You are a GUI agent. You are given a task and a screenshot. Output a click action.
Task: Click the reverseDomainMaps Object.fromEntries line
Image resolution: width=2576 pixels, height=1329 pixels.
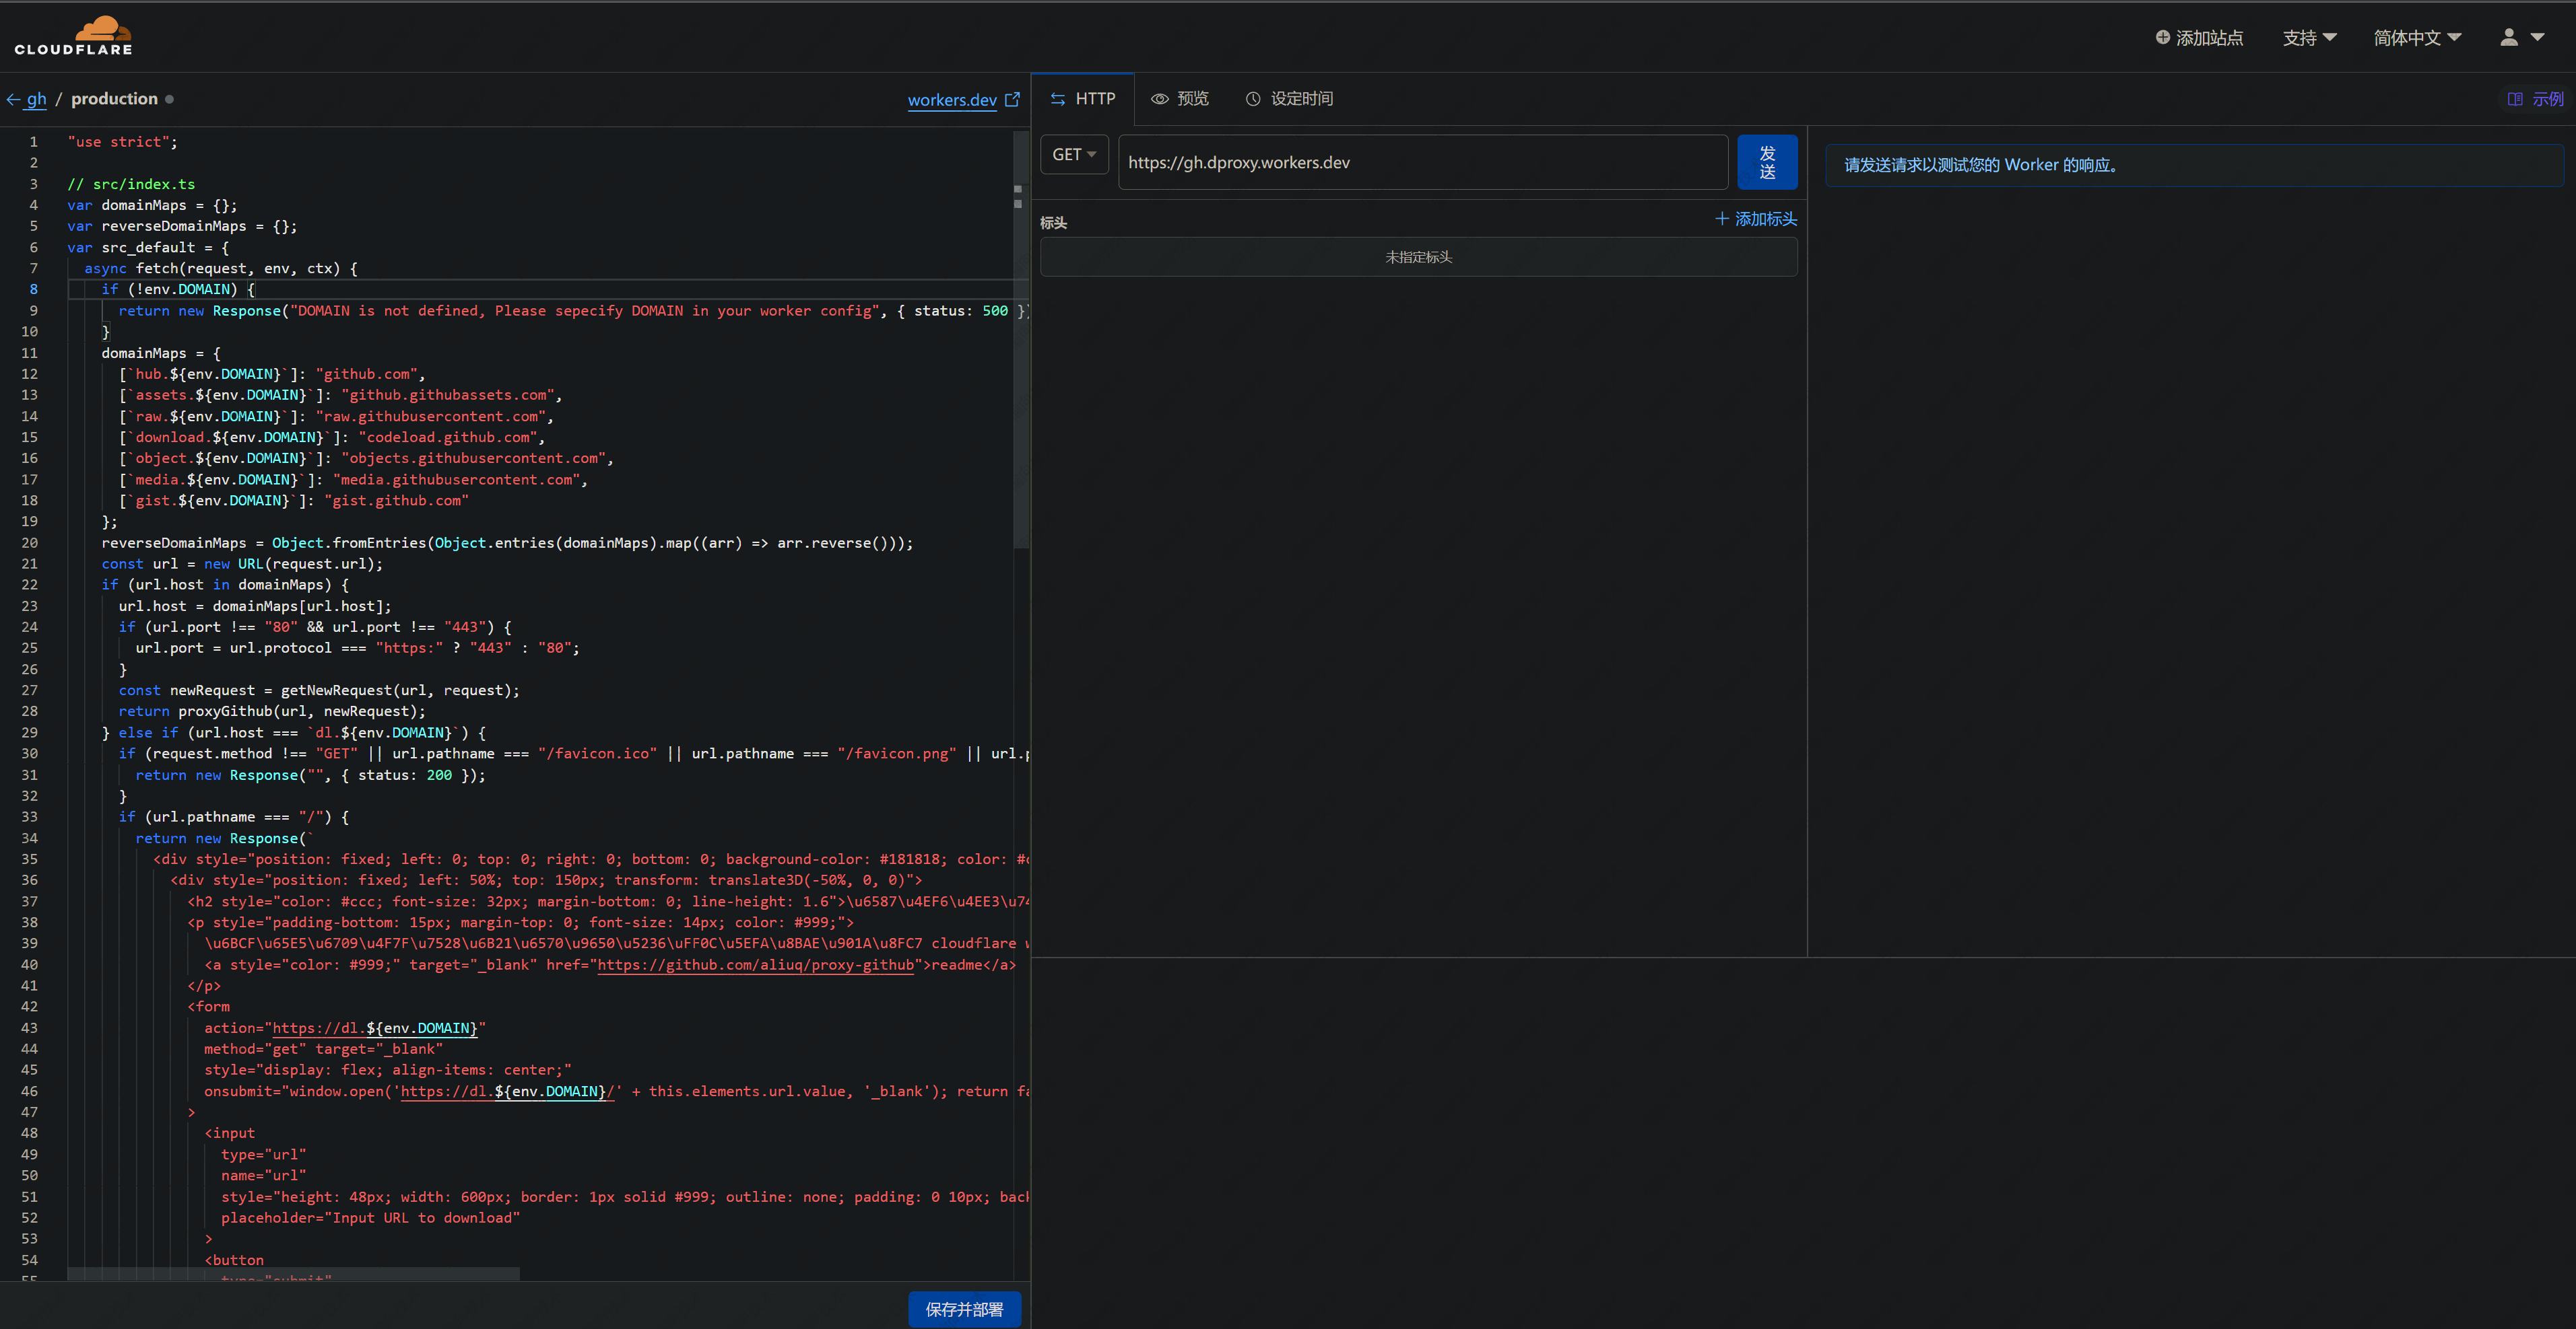[x=507, y=544]
